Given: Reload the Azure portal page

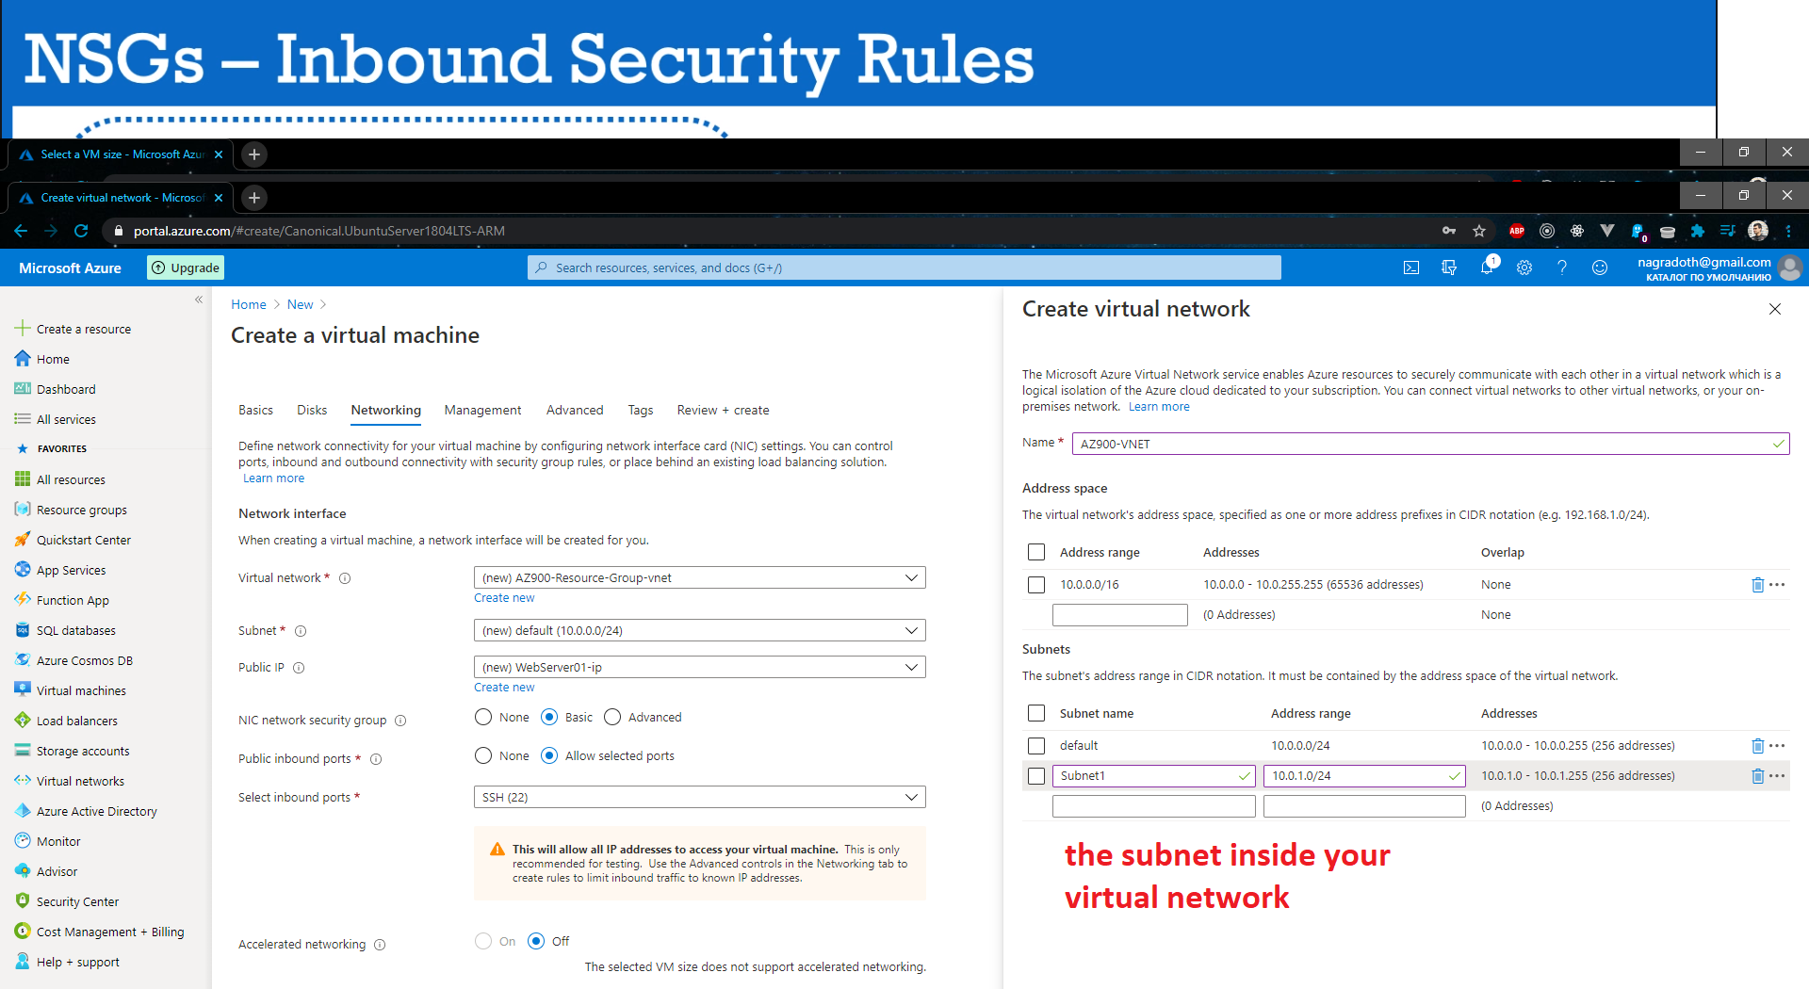Looking at the screenshot, I should pos(81,231).
